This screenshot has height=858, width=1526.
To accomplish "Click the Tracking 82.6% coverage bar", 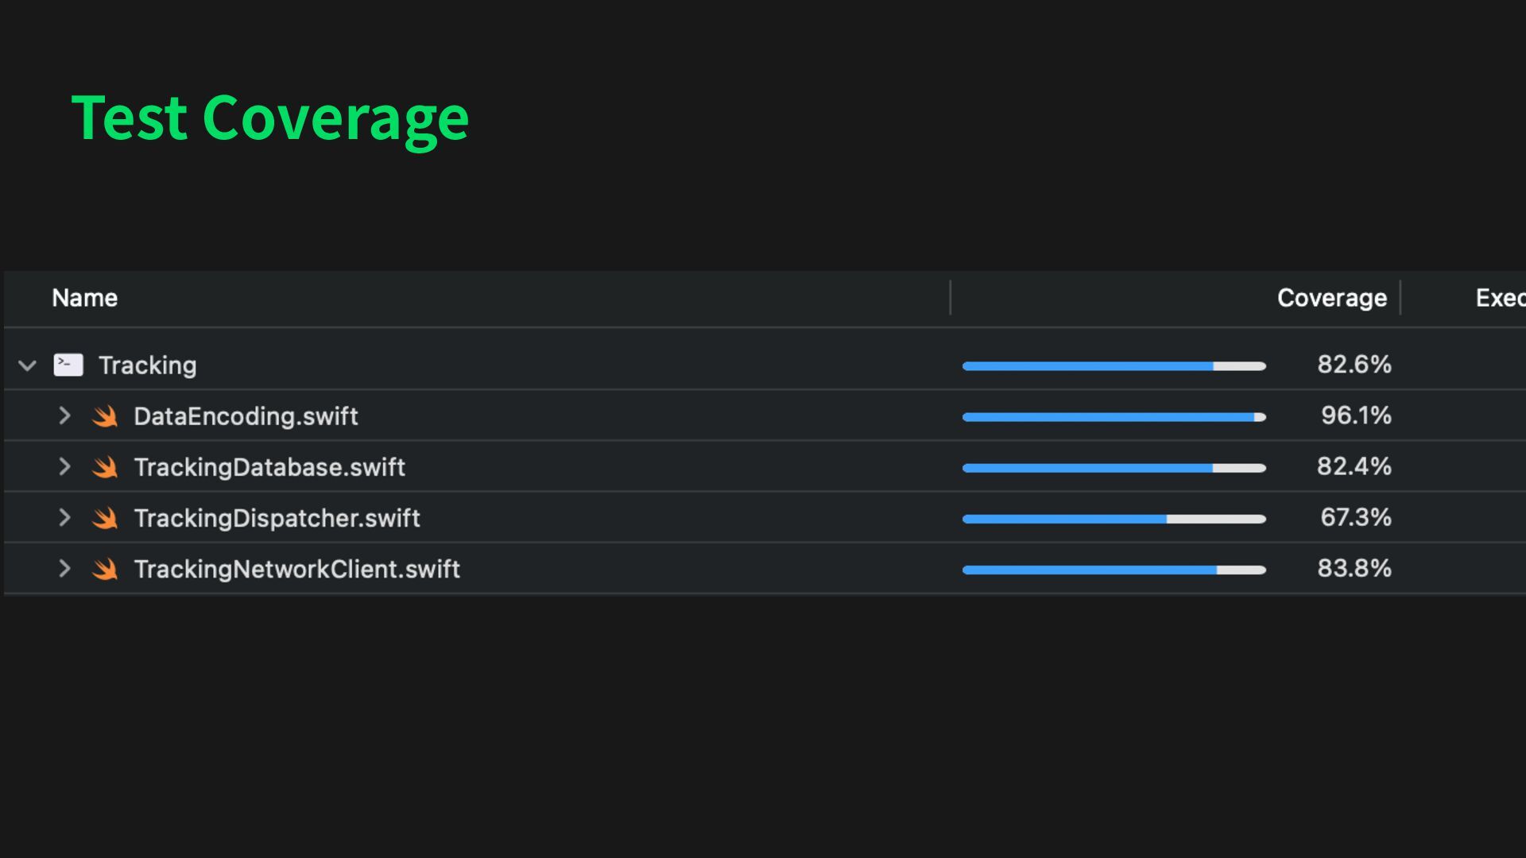I will (x=1114, y=366).
